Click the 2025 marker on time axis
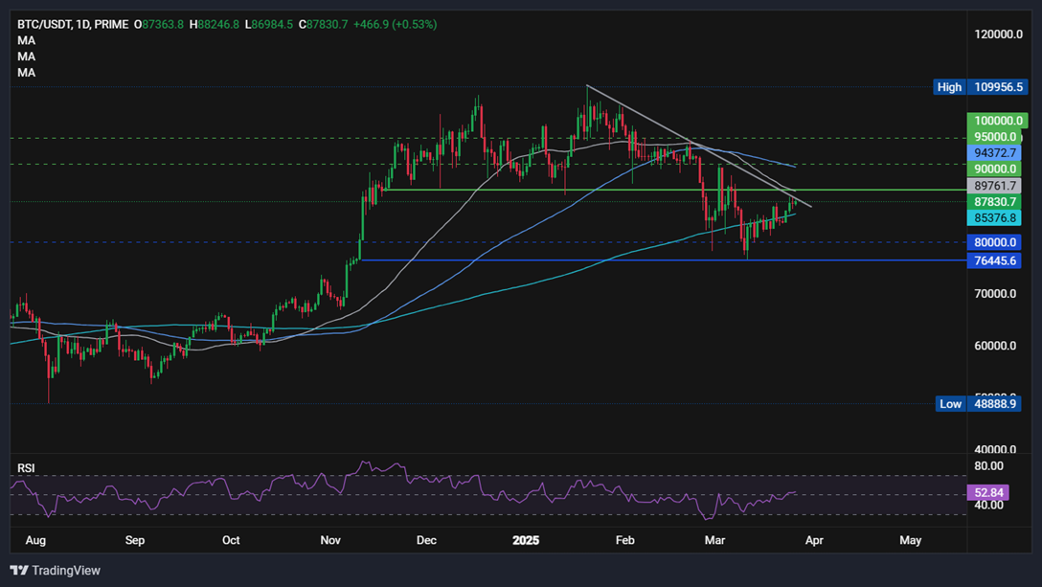The height and width of the screenshot is (587, 1042). (526, 540)
